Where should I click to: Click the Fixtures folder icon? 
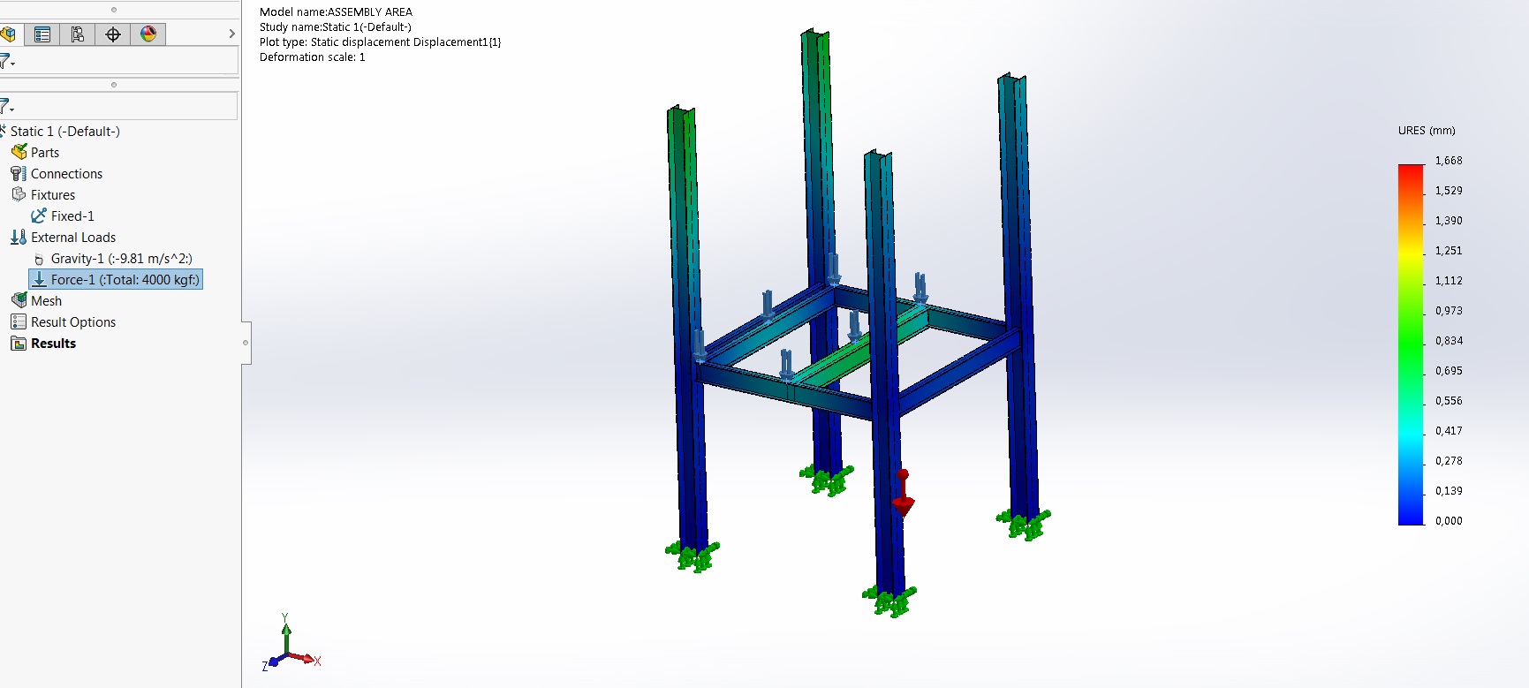click(19, 194)
